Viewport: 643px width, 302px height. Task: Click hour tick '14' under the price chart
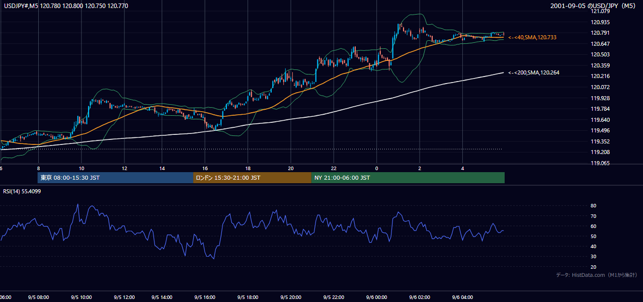coord(162,169)
